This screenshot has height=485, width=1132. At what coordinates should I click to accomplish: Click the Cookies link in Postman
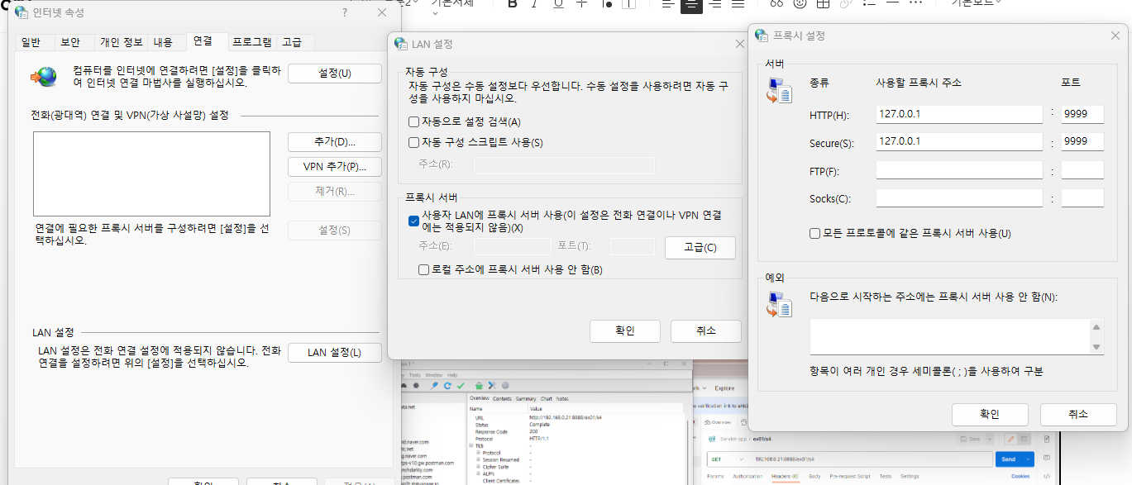point(1020,477)
